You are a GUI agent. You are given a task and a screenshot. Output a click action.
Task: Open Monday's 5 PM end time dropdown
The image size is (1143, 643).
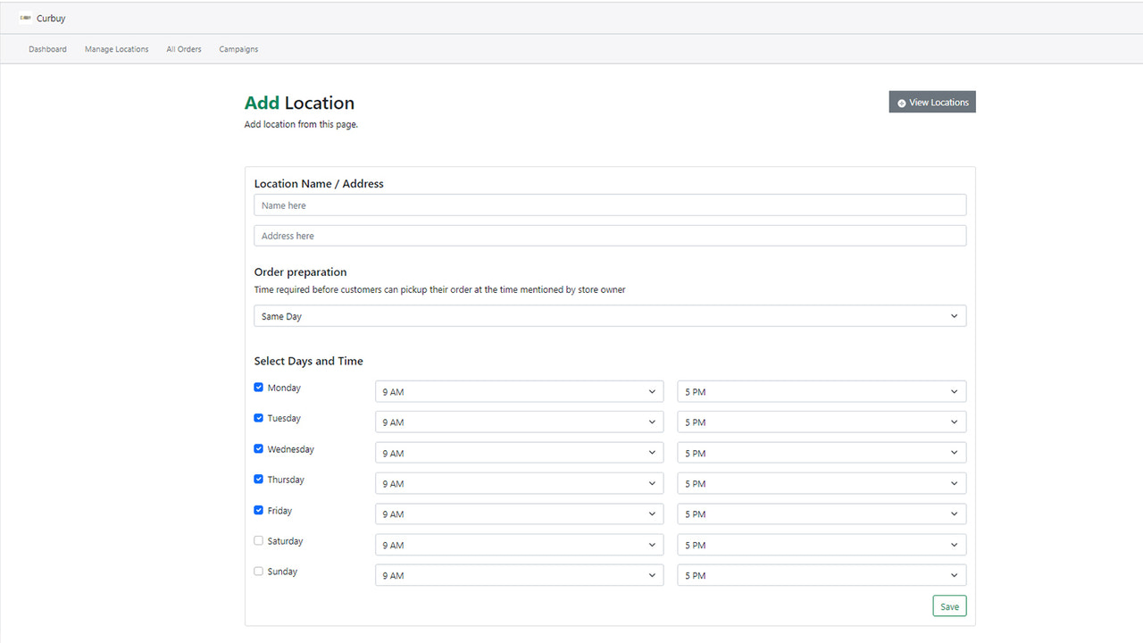[x=822, y=392]
